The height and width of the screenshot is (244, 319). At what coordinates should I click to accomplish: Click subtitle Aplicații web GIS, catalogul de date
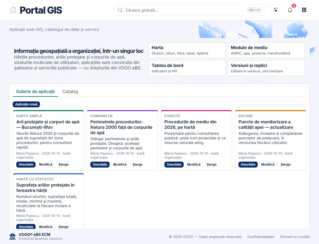[x=54, y=30]
